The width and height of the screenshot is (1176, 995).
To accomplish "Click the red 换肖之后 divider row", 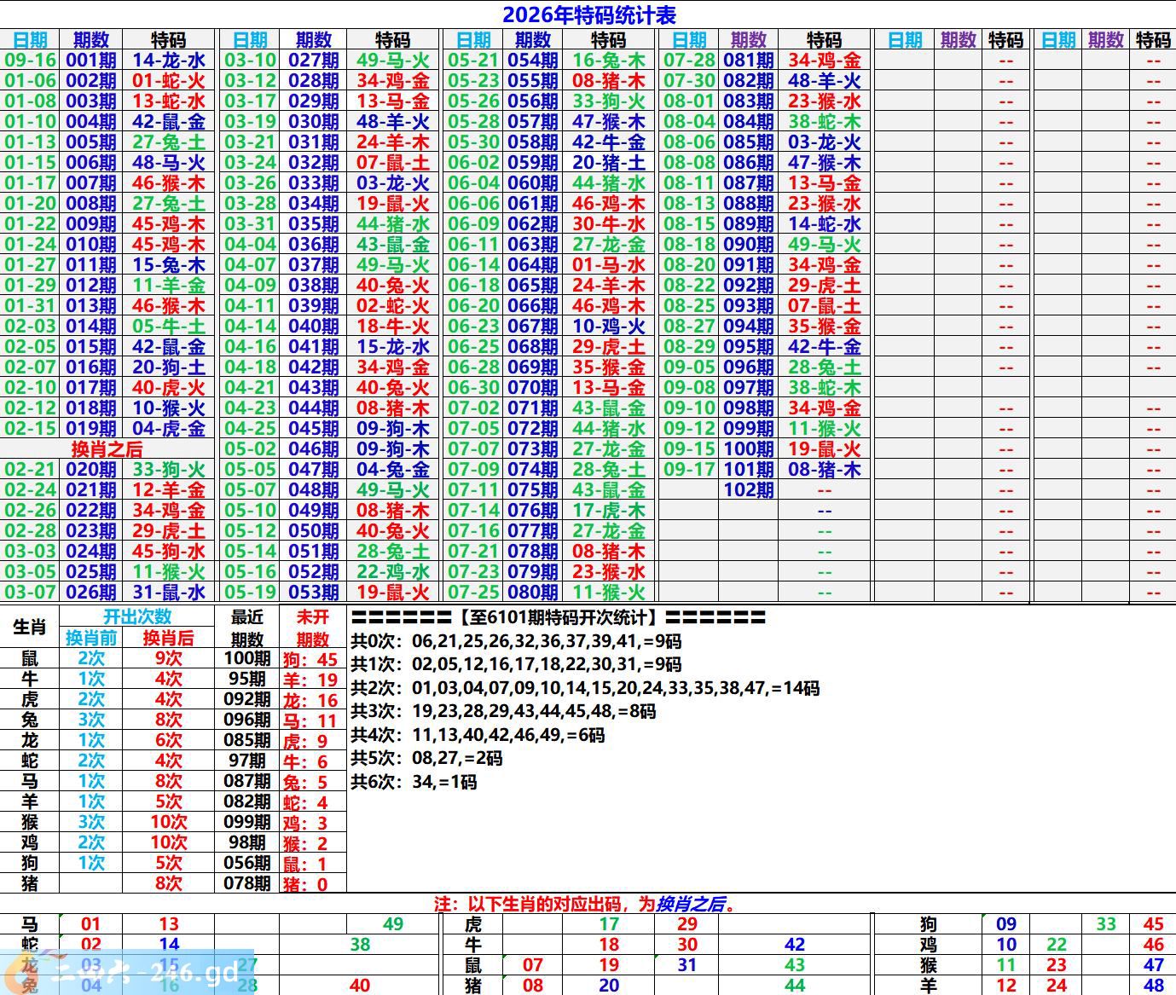I will tap(107, 449).
